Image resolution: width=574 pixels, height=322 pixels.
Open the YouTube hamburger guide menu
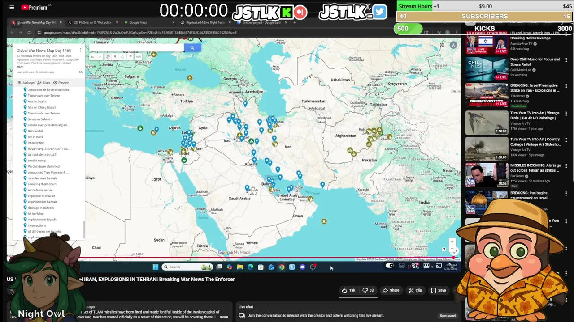tap(12, 7)
